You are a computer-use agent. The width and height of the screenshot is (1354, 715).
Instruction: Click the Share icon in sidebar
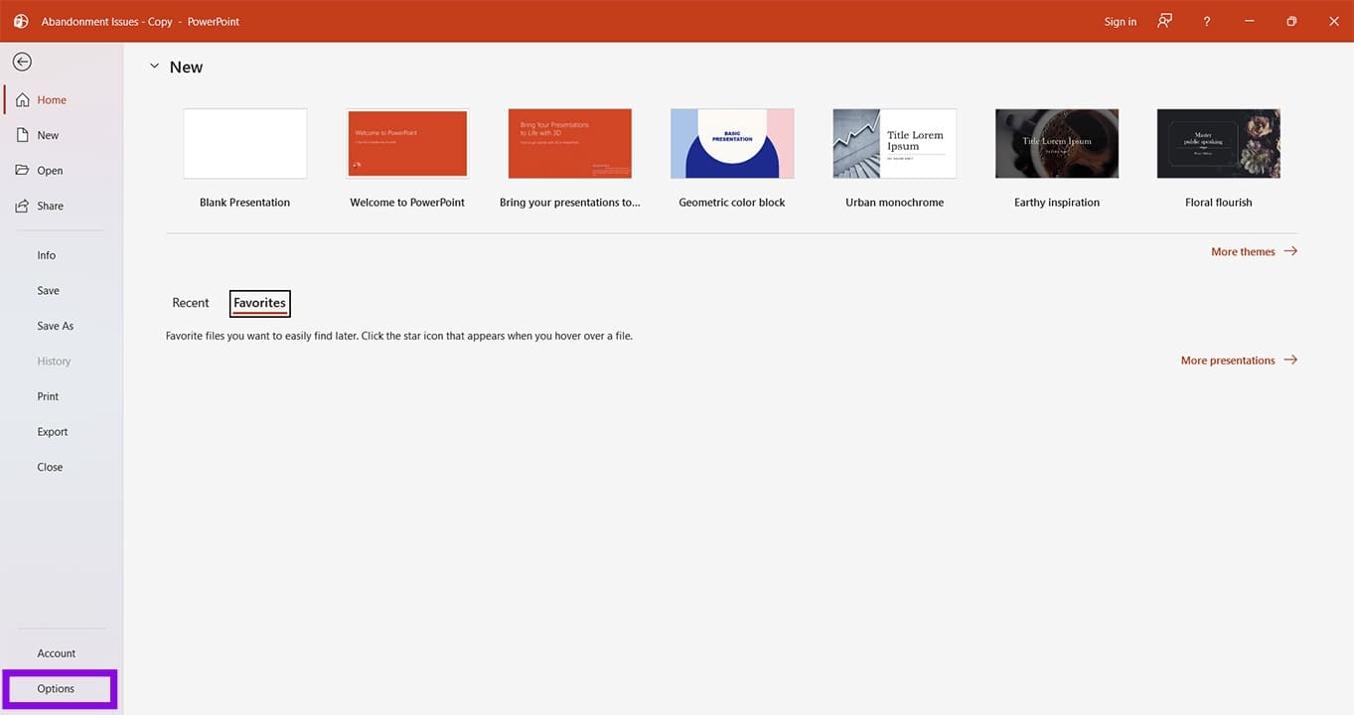point(22,206)
